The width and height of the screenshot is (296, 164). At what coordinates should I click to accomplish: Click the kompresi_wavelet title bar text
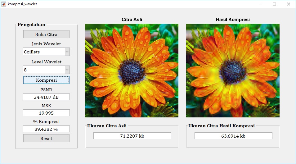[x=22, y=4]
